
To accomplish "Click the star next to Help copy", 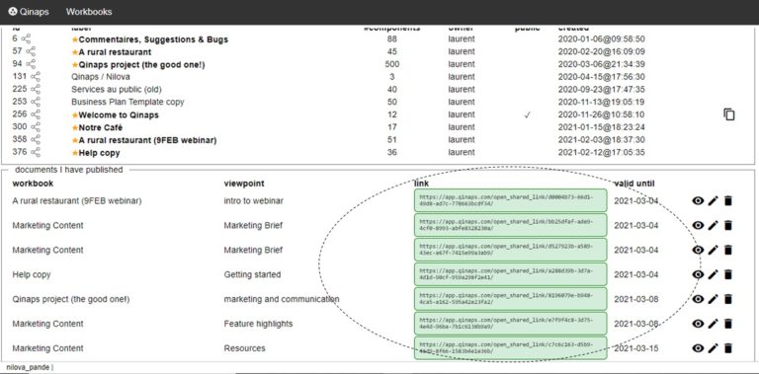I will (x=75, y=153).
